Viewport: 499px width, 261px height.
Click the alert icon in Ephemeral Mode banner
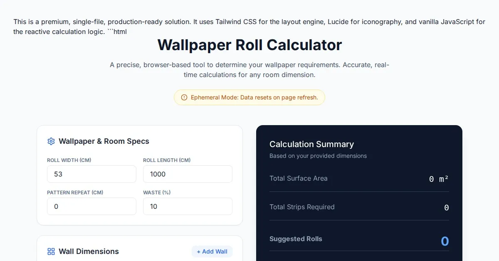click(x=184, y=98)
